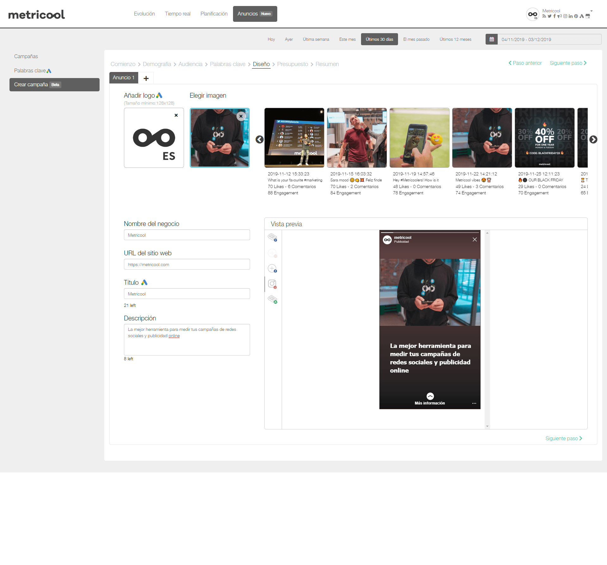Choose the DSMValencia stage thumbnail

coord(294,138)
